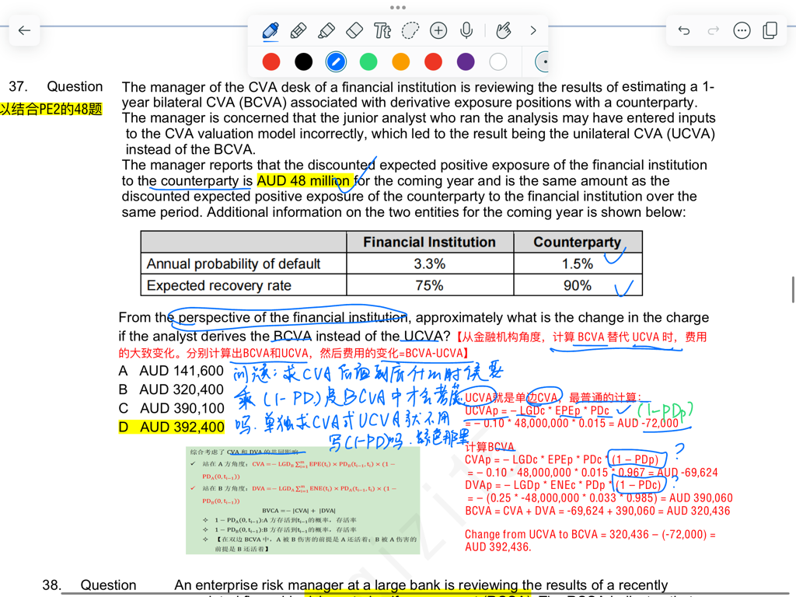Screen dimensions: 796x597
Task: Go back using the left arrow
Action: coord(24,30)
